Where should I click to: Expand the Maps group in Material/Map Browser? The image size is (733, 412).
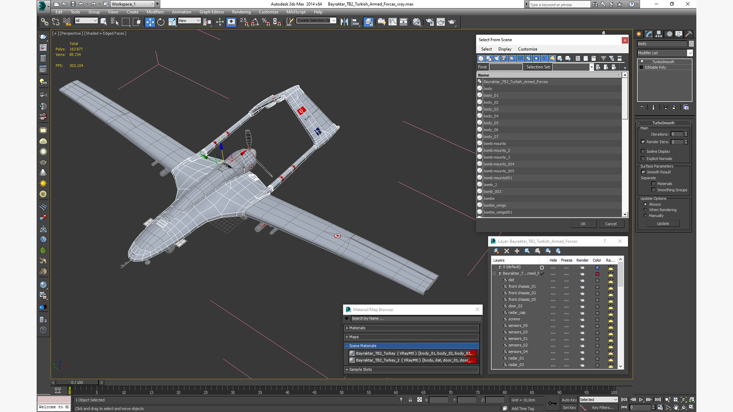[x=412, y=337]
